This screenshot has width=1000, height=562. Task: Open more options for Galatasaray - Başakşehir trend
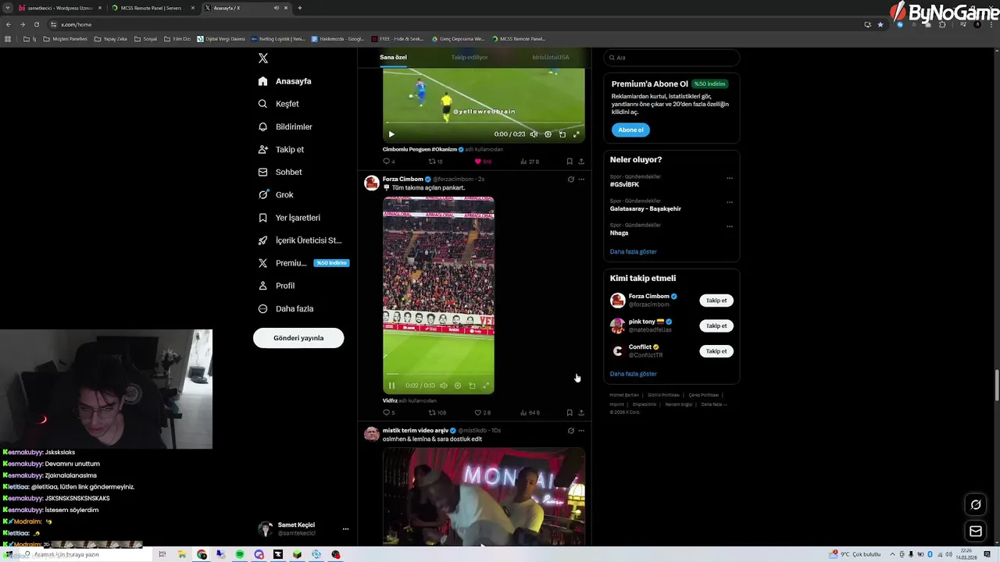pyautogui.click(x=730, y=202)
